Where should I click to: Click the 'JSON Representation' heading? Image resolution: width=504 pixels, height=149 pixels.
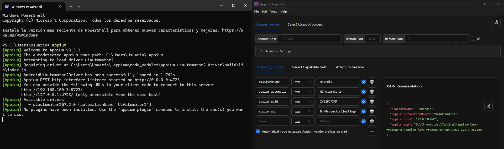coord(404,86)
